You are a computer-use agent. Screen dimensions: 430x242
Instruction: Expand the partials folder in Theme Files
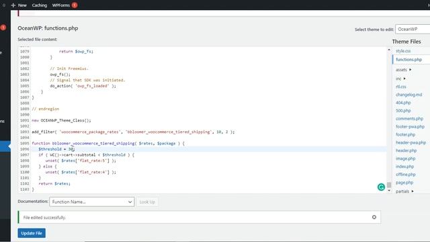click(x=404, y=191)
